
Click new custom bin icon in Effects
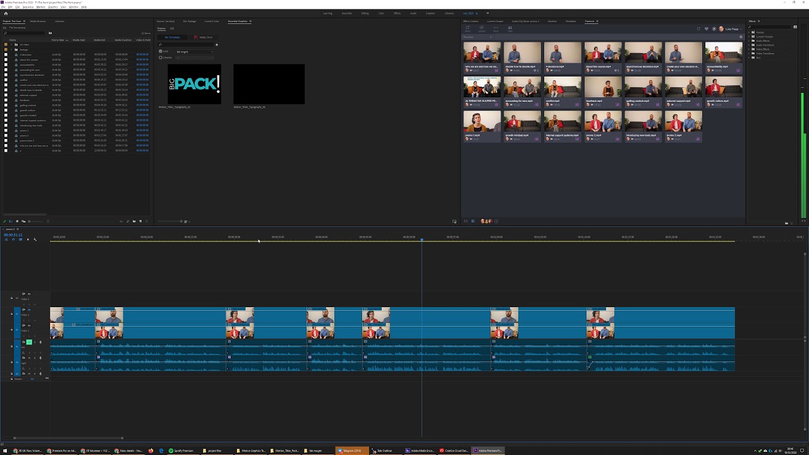786,223
